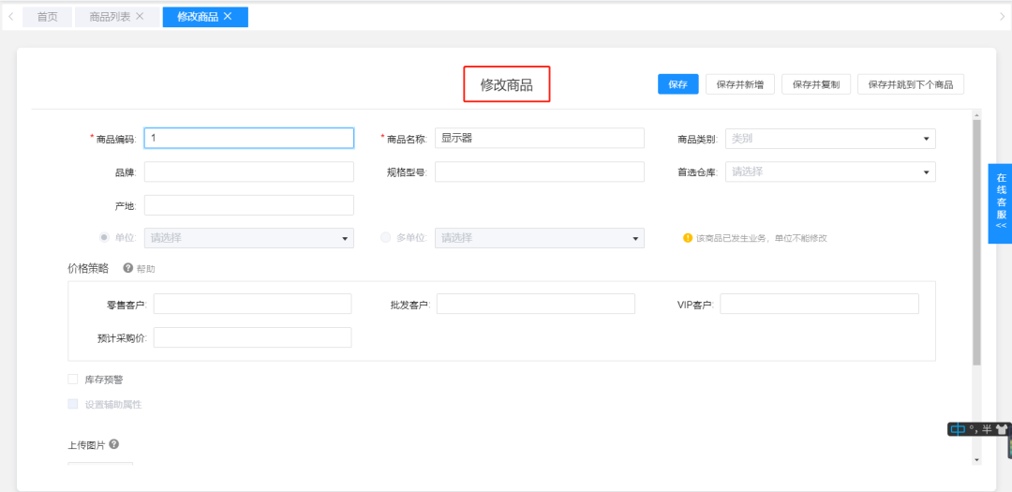Click the VIP客户 price field

(820, 304)
